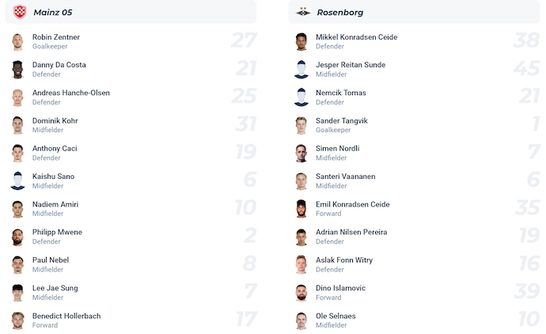Click the Rosenborg club crest icon
Image resolution: width=546 pixels, height=334 pixels.
303,12
